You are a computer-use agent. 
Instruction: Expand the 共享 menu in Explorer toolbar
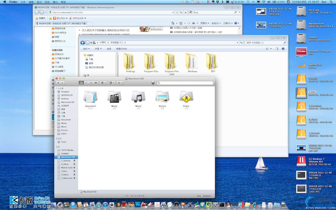pyautogui.click(x=98, y=49)
